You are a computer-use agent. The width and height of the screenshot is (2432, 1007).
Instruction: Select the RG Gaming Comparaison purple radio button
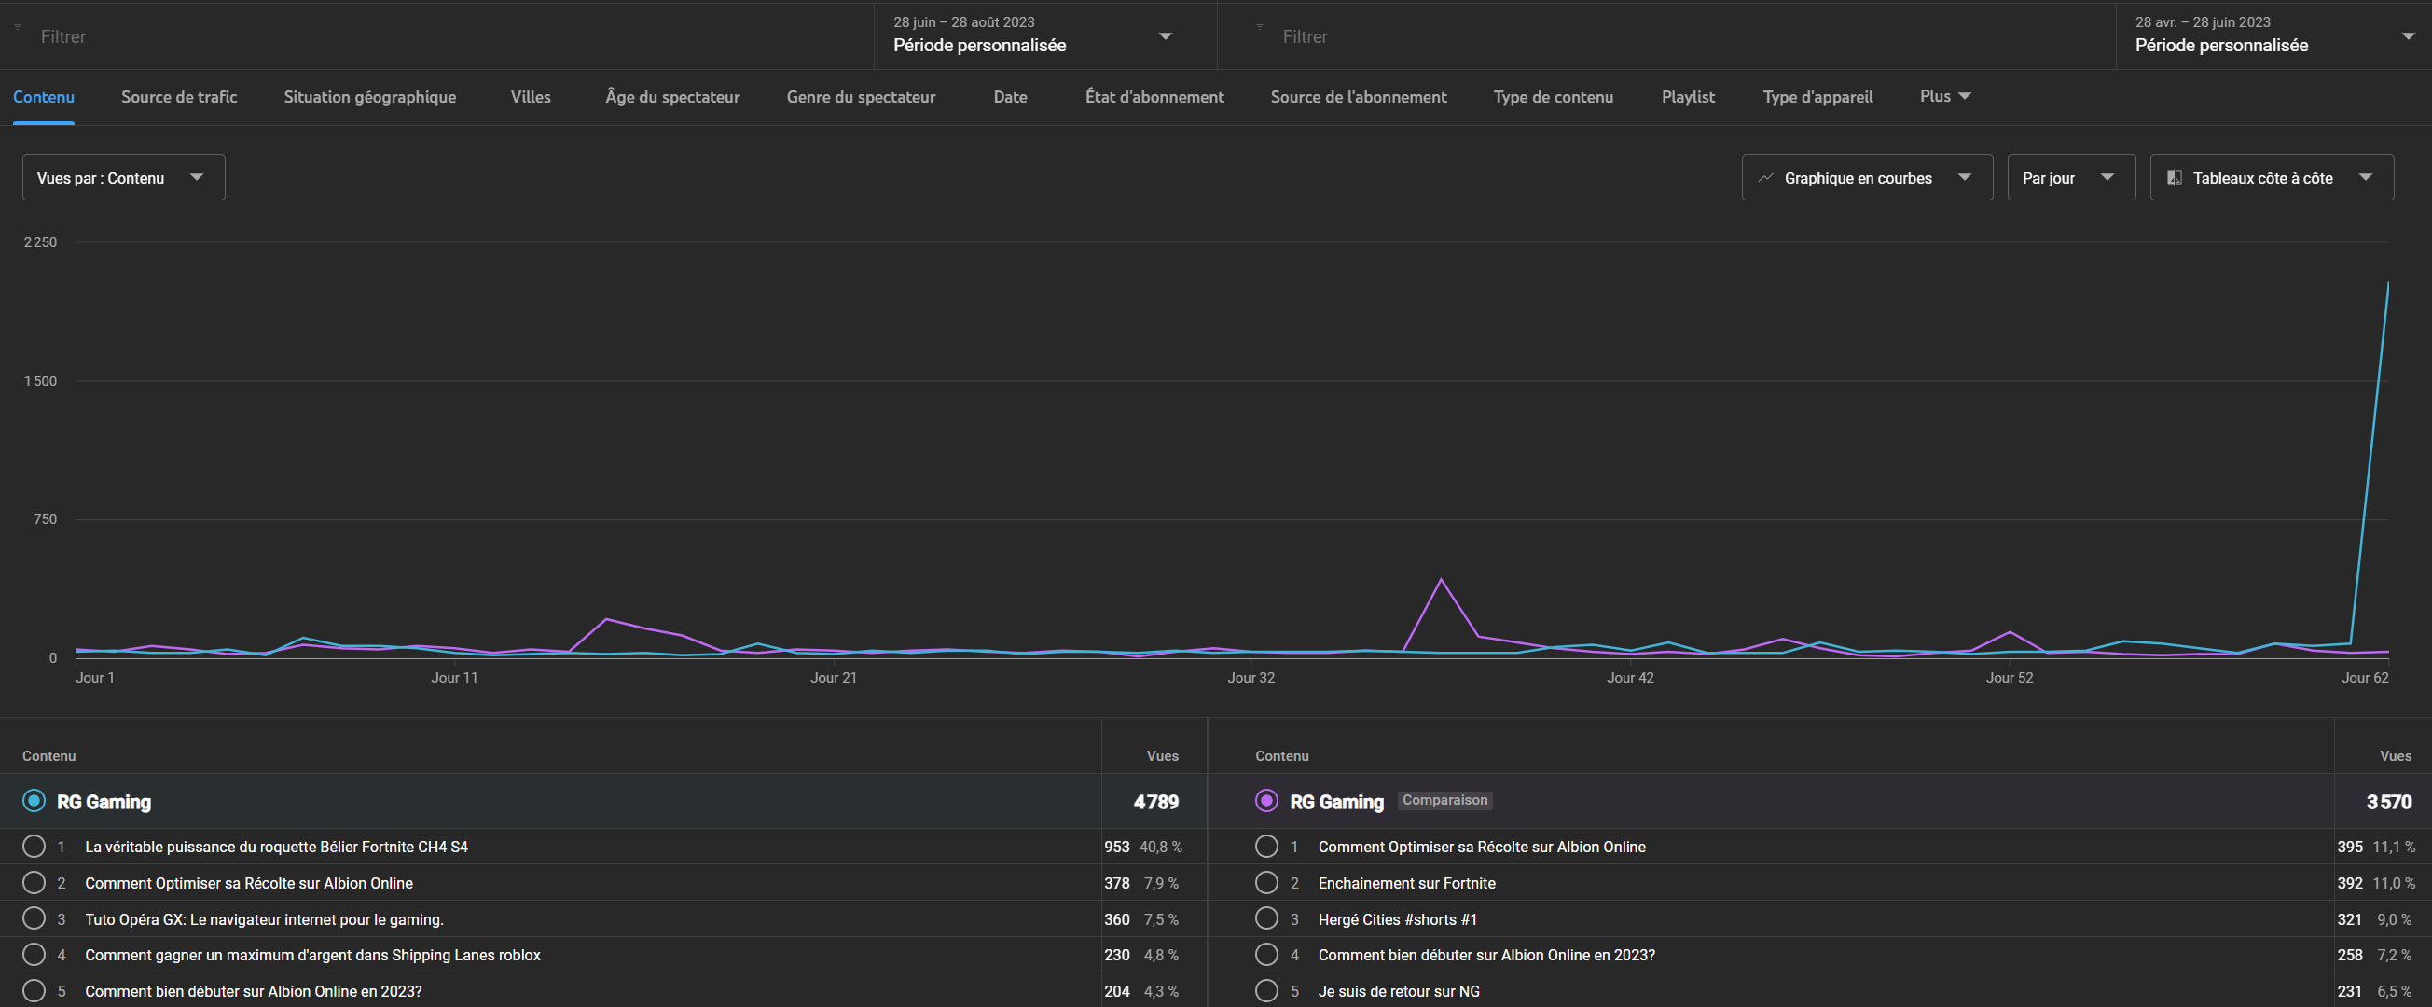pos(1266,800)
